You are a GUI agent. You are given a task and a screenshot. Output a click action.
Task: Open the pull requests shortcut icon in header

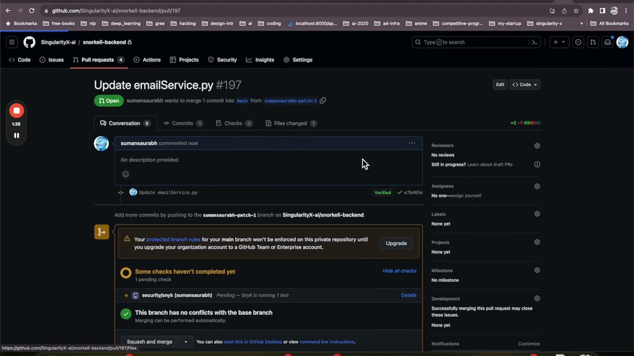click(592, 42)
